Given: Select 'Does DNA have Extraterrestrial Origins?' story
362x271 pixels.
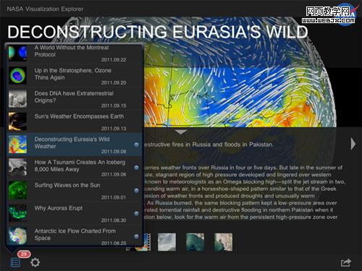Looking at the screenshot, I should (75, 99).
